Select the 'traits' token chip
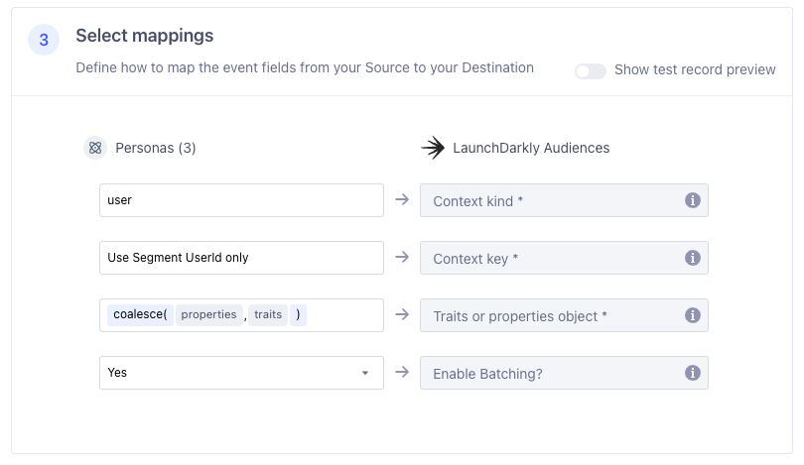The image size is (804, 465). pyautogui.click(x=268, y=314)
